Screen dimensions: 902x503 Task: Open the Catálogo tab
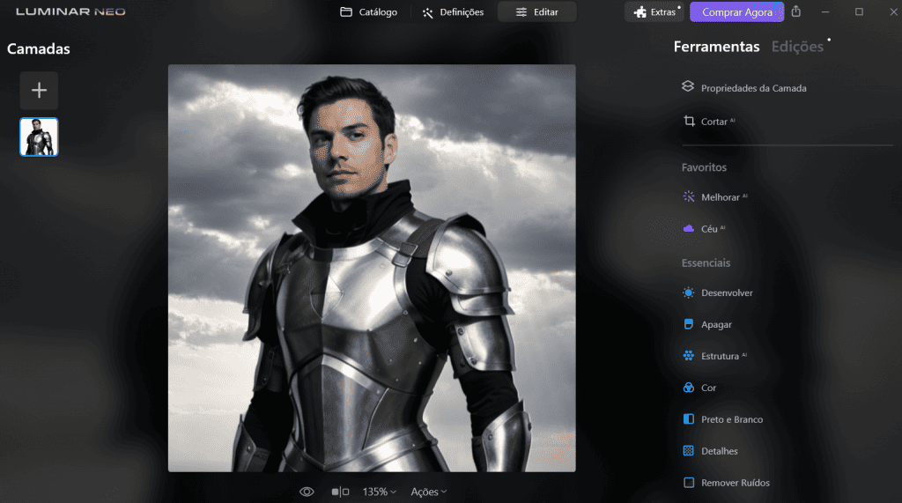click(368, 12)
